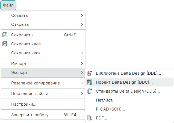The image size is (174, 123).
Task: Click the Delta Design standards DDS icon
Action: click(x=90, y=91)
